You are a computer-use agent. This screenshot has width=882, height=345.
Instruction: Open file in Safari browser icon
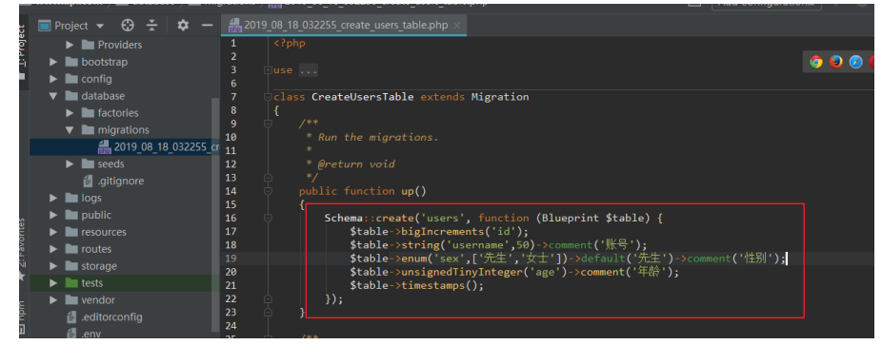click(x=855, y=62)
